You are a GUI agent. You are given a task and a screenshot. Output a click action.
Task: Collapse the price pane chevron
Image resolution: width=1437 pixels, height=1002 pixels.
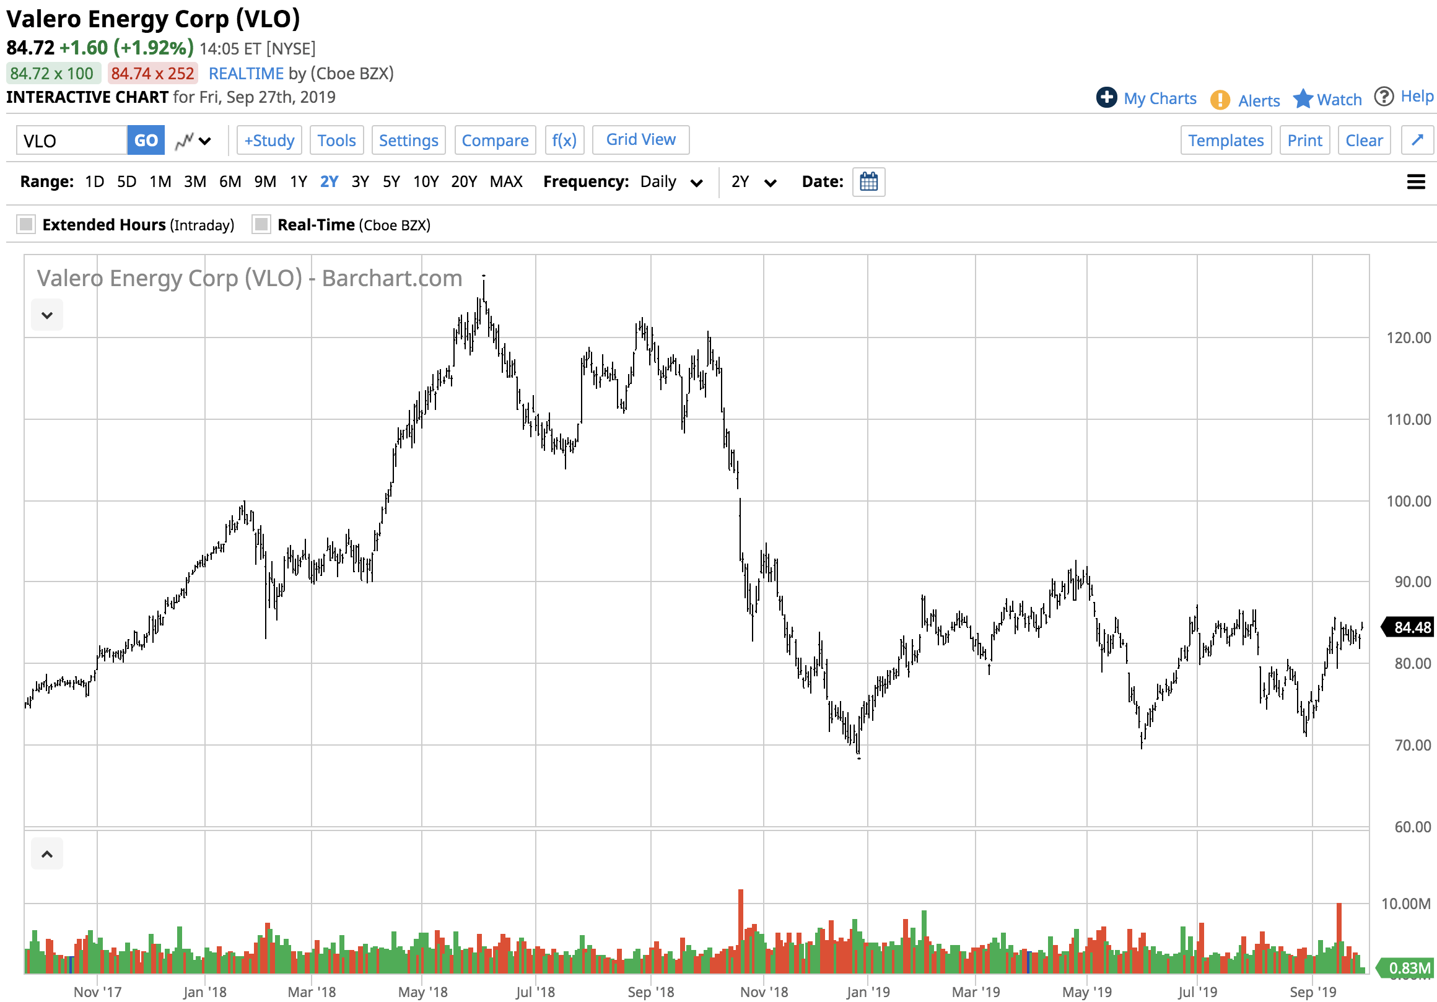point(47,315)
